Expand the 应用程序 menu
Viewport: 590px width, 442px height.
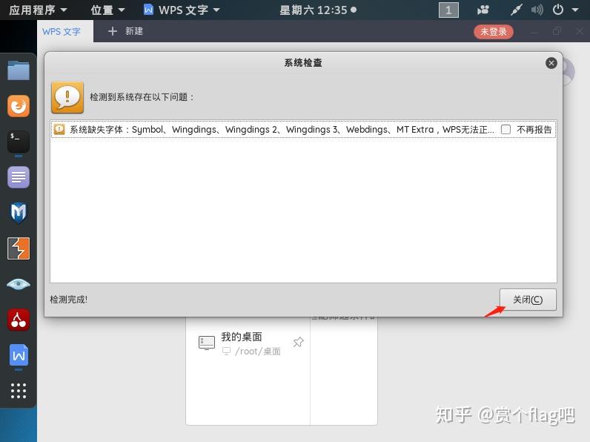38,10
